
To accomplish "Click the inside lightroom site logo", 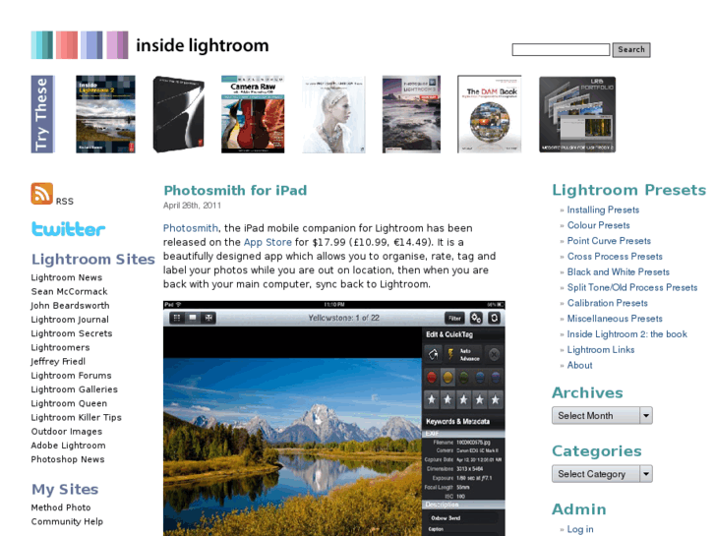I will point(150,45).
